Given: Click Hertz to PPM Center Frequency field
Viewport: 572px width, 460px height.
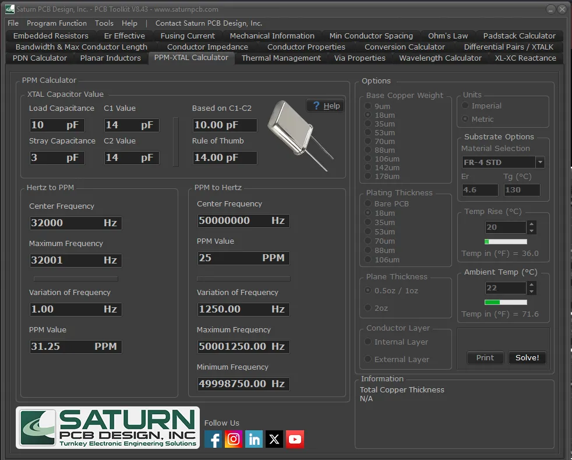Looking at the screenshot, I should tap(76, 223).
